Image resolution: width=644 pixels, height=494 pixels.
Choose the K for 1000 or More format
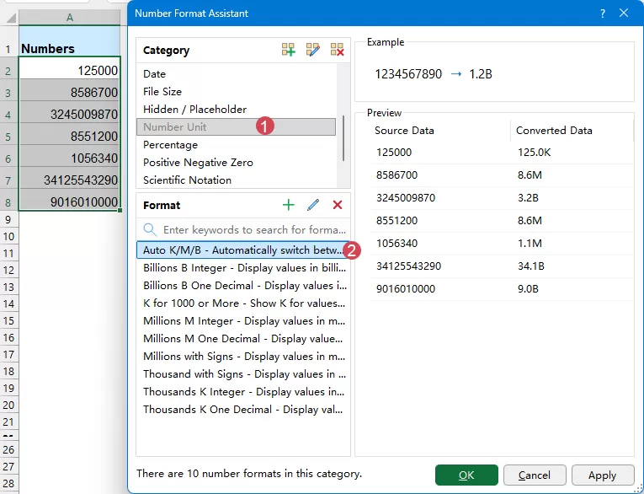coord(242,303)
